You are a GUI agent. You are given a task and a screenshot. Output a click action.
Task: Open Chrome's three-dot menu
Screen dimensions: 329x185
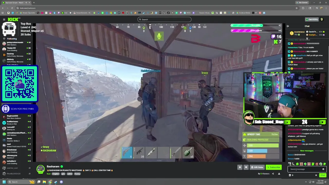pyautogui.click(x=326, y=8)
